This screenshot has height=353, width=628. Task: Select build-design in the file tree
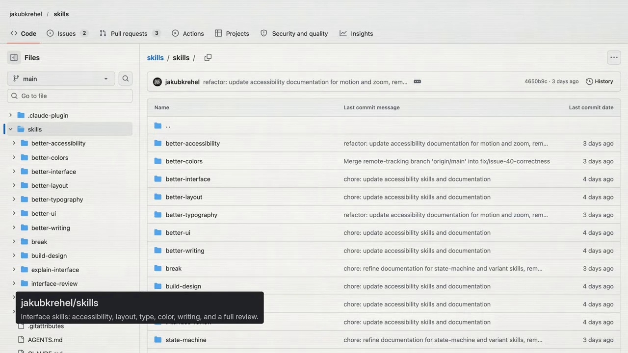point(49,256)
